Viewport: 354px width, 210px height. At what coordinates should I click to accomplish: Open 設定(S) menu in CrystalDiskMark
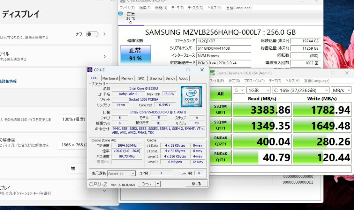tap(234, 81)
